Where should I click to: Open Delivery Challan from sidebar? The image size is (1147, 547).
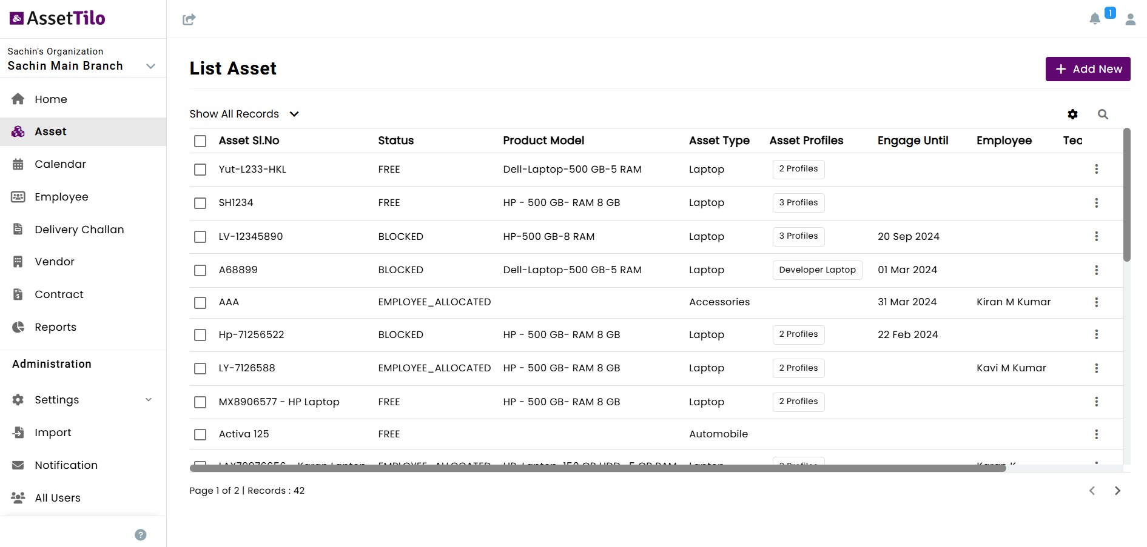[79, 230]
